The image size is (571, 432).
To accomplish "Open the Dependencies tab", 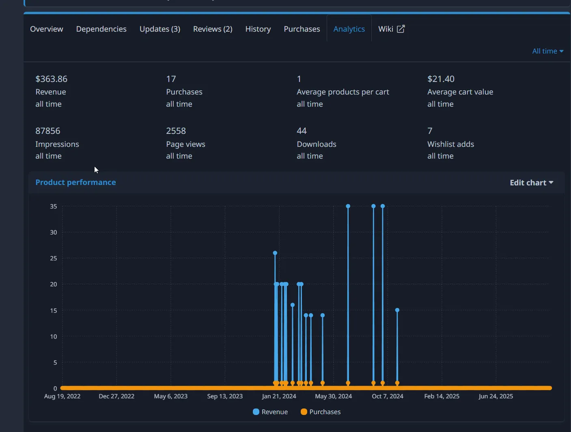I will point(101,29).
